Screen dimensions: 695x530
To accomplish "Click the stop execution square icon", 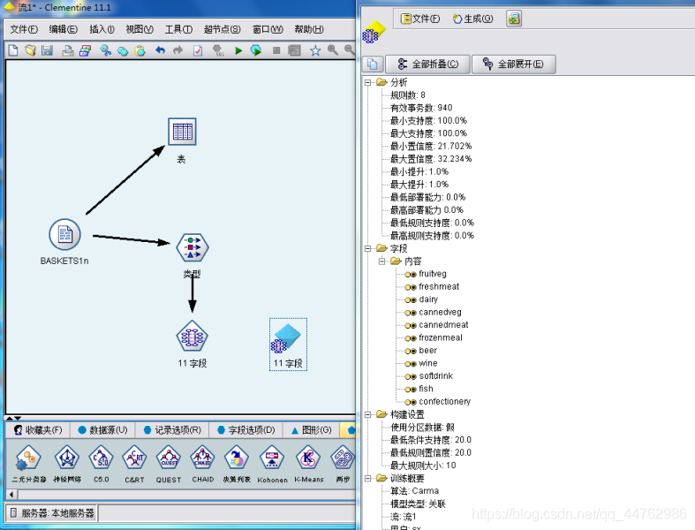I will click(276, 50).
